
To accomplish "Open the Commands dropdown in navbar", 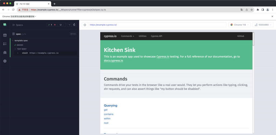I will click(127, 36).
